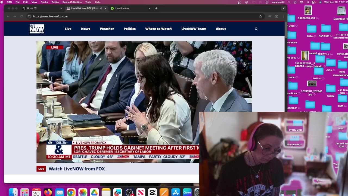Open the LiveNOW Team page
348x196 pixels.
(194, 29)
